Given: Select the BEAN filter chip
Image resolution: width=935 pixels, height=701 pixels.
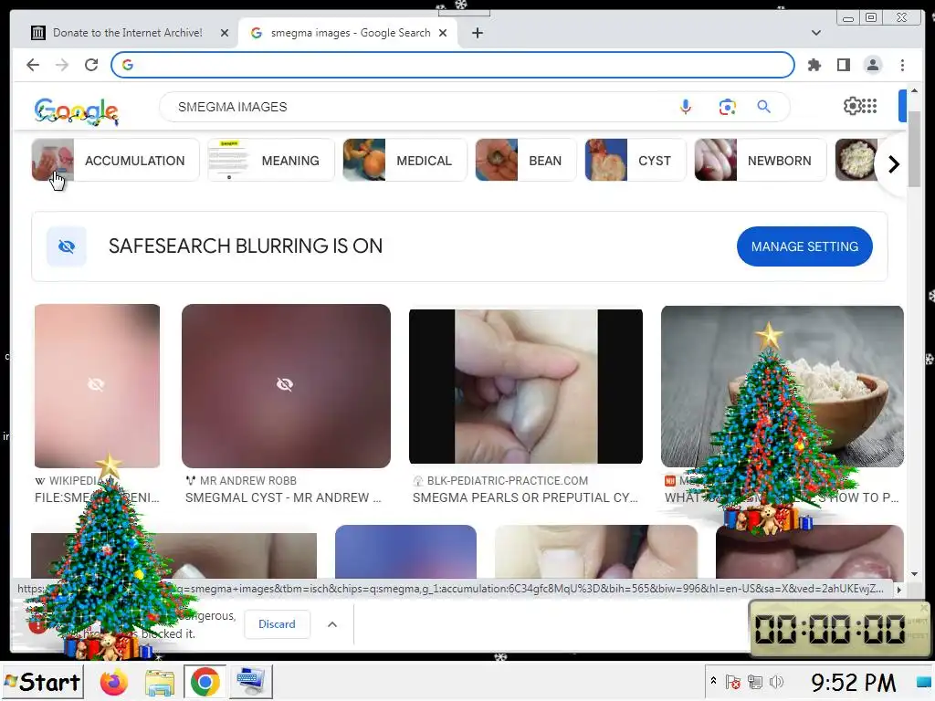Looking at the screenshot, I should pos(525,160).
